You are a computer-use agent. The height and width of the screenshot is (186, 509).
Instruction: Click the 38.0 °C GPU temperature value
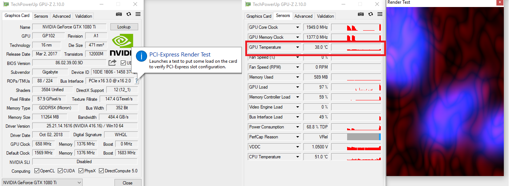316,47
